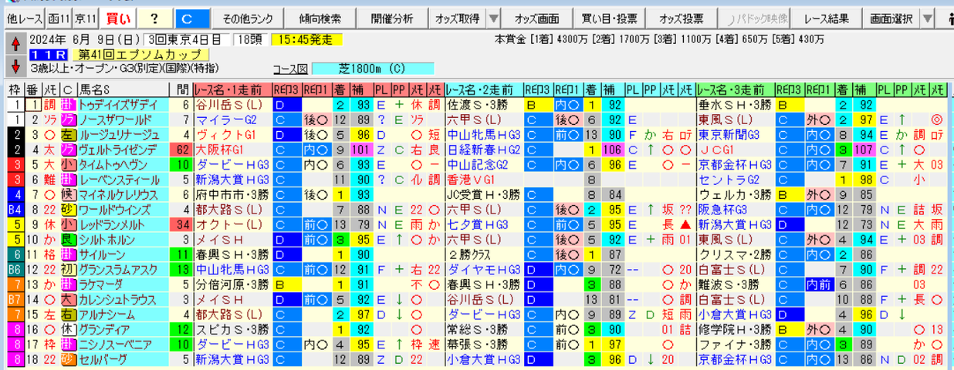Click the magenta badge beside レーベンスティール

click(67, 178)
